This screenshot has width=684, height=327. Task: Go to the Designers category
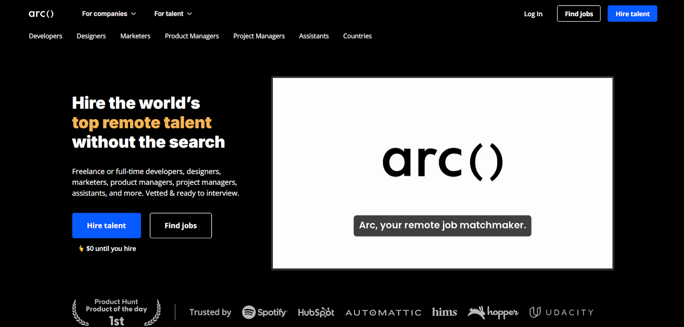91,36
